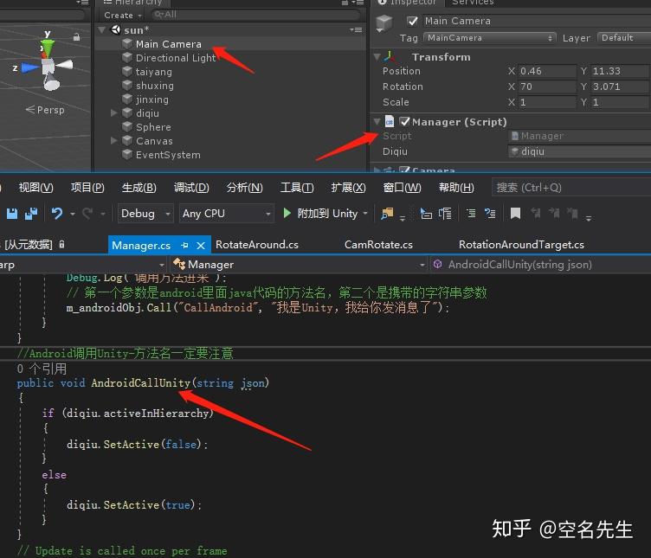Screen dimensions: 651x558
Task: Toggle the Manager (Script) enabled checkbox
Action: pyautogui.click(x=404, y=122)
